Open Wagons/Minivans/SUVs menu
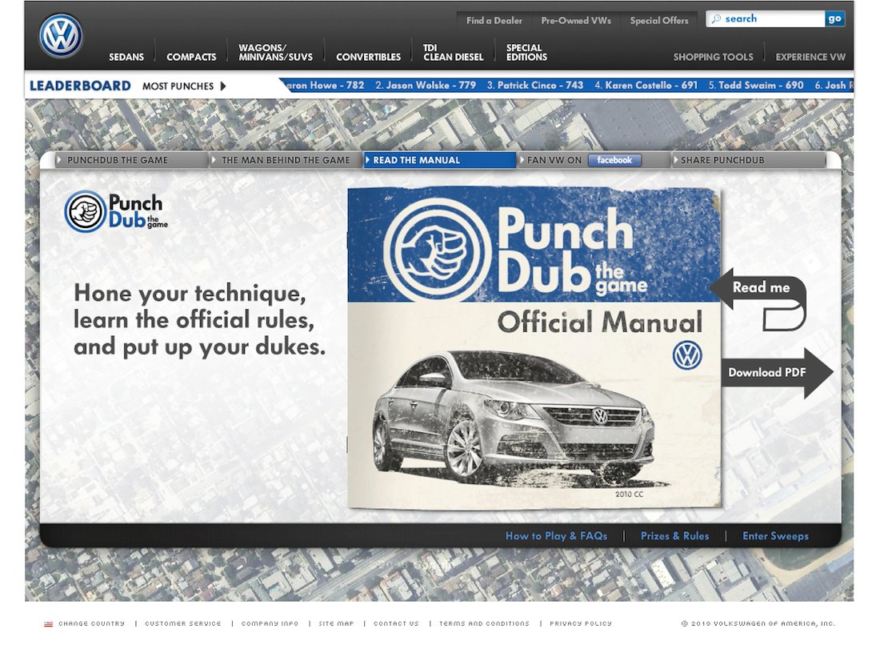 click(275, 52)
